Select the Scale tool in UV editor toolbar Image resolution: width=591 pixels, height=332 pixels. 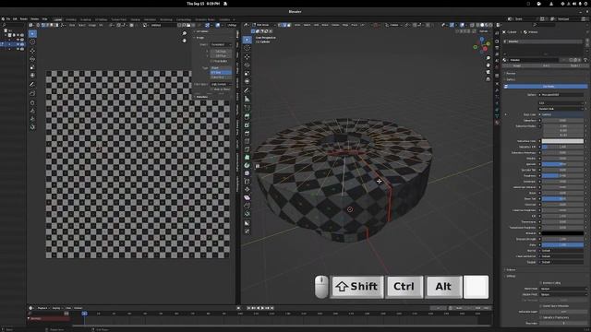32,67
